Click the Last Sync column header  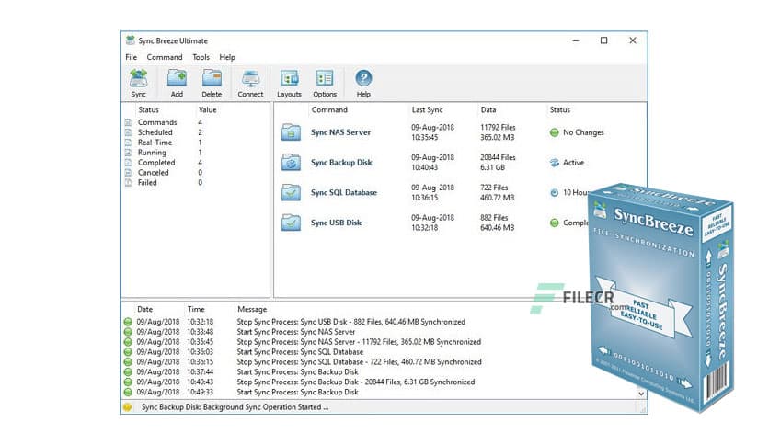427,109
